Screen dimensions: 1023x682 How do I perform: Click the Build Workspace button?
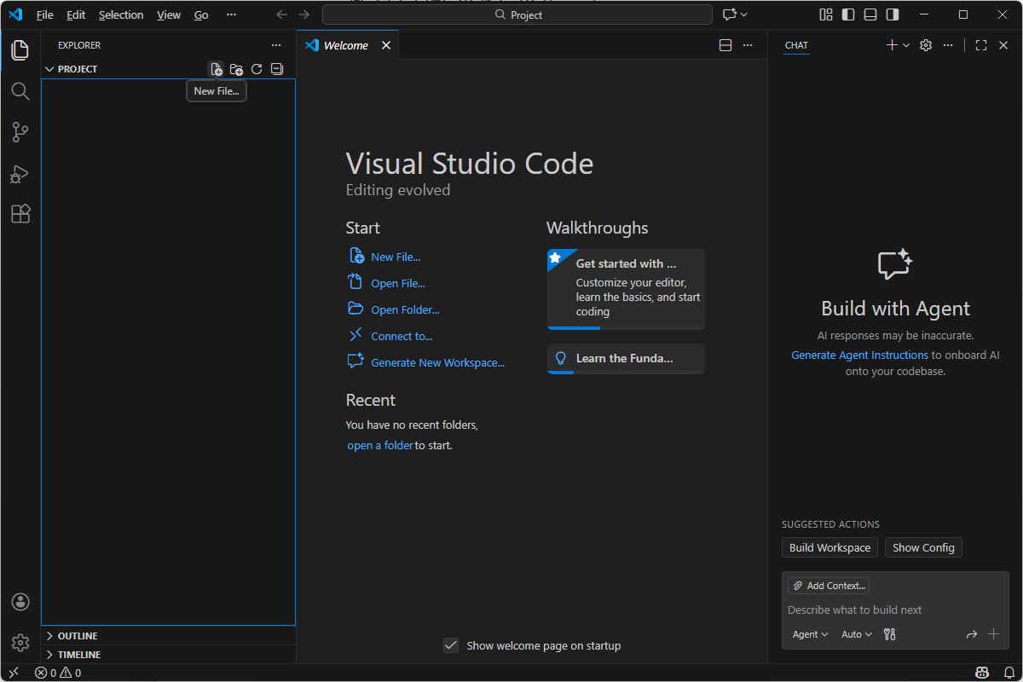click(x=829, y=547)
